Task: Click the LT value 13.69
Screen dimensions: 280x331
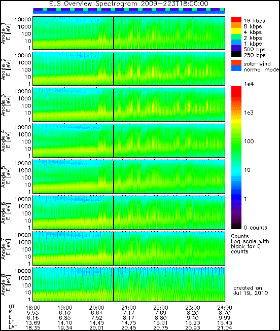Action: click(x=33, y=323)
